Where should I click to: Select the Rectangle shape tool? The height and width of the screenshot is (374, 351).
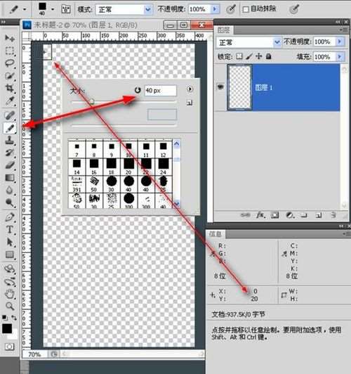coord(10,254)
